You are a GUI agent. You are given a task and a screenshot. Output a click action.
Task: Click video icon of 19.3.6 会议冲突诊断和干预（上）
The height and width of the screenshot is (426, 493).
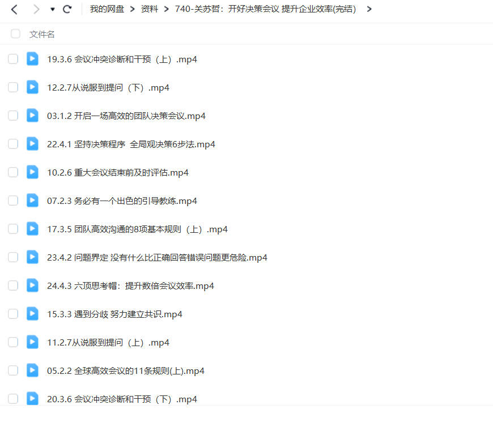32,59
